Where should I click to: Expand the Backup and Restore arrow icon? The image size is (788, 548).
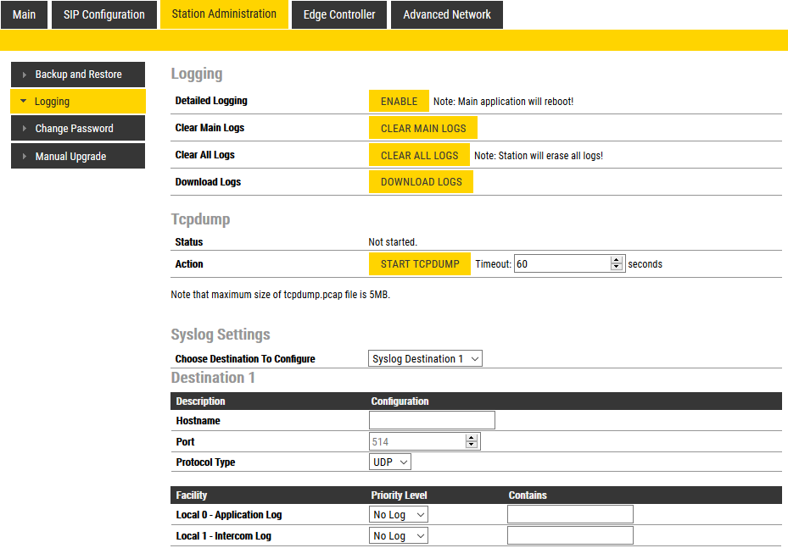(x=25, y=75)
